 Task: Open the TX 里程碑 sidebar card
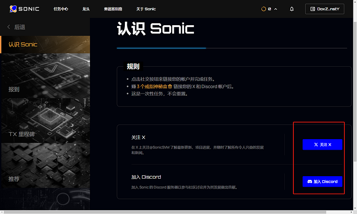coord(46,120)
